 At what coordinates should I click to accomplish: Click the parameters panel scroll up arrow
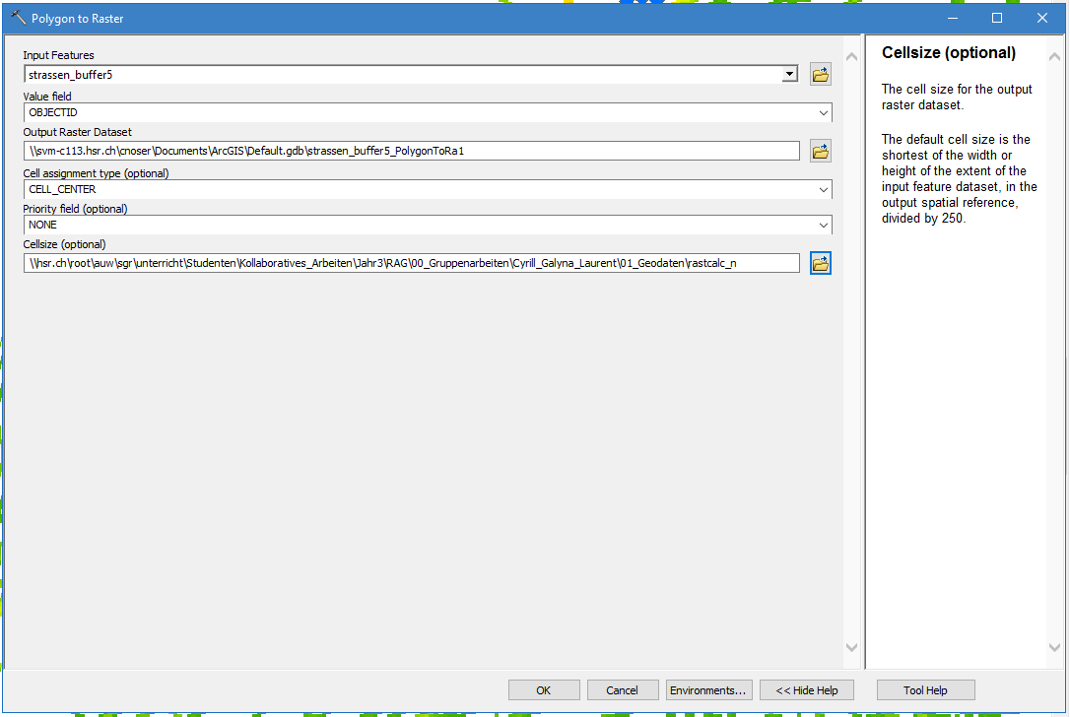tap(852, 56)
